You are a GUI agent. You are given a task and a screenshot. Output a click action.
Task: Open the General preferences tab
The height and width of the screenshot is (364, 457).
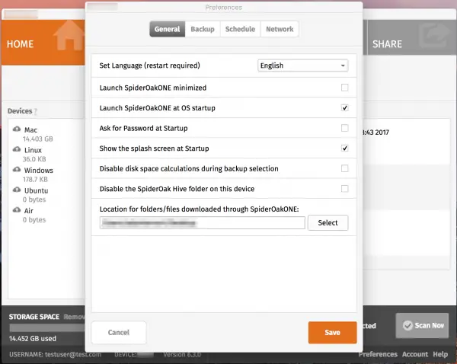click(168, 29)
